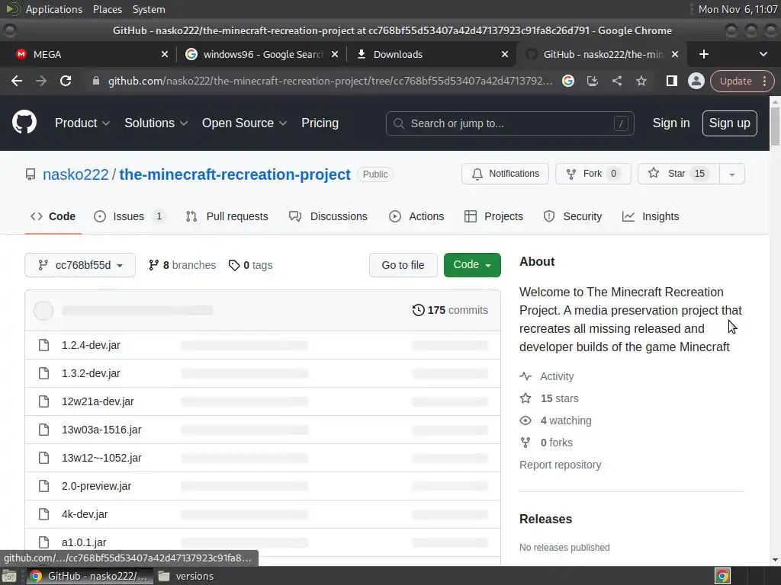Click the GitHub search field
This screenshot has width=781, height=585.
click(x=509, y=123)
